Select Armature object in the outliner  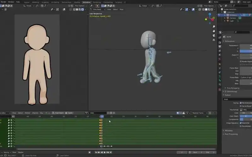(x=233, y=15)
